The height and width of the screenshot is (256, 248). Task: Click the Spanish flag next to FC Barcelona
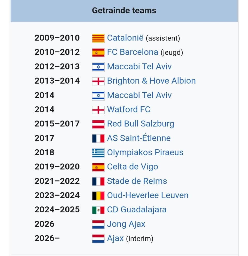[x=98, y=52]
